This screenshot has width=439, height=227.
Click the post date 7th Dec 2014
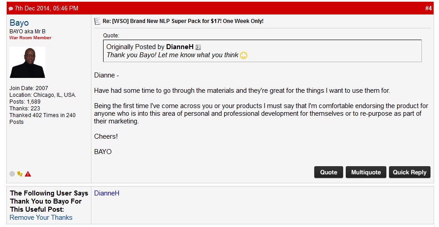coord(46,9)
